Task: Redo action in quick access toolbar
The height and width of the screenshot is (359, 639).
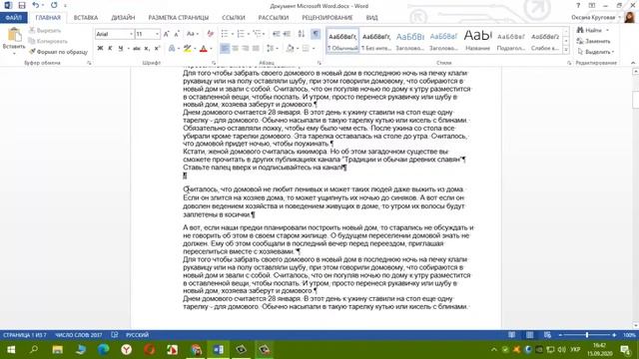Action: pos(54,5)
